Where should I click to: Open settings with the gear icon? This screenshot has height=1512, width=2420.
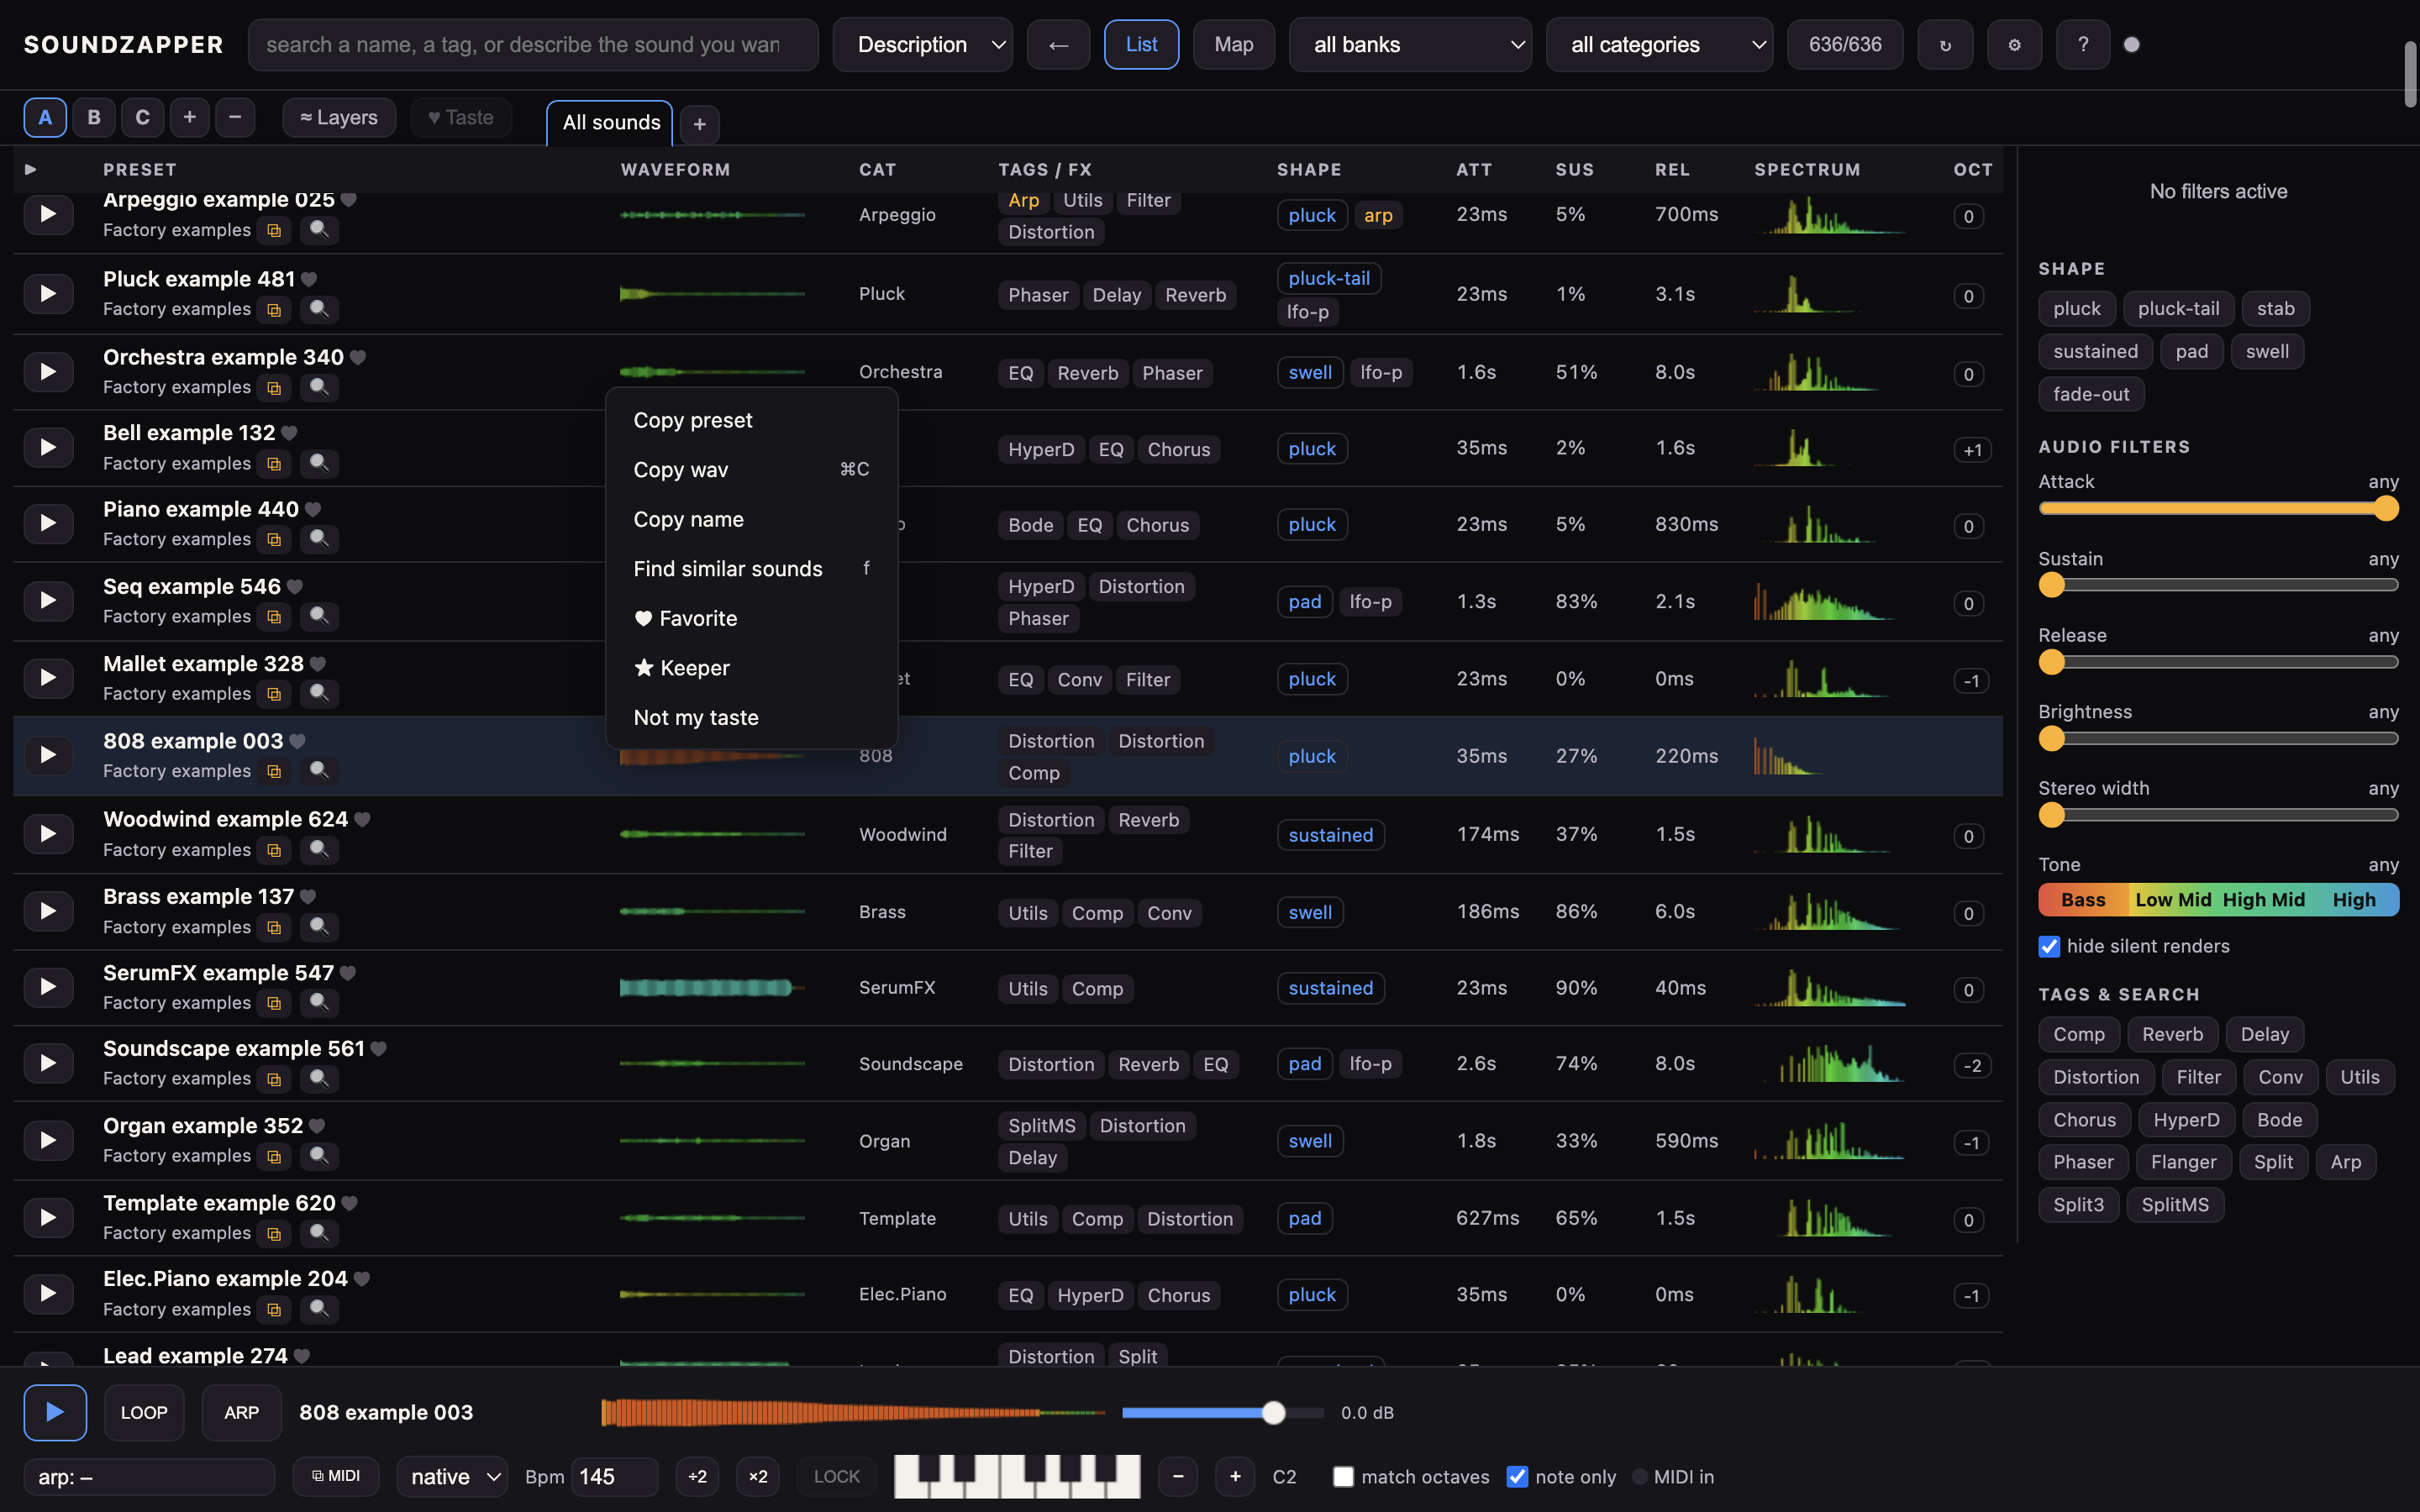pos(2014,45)
